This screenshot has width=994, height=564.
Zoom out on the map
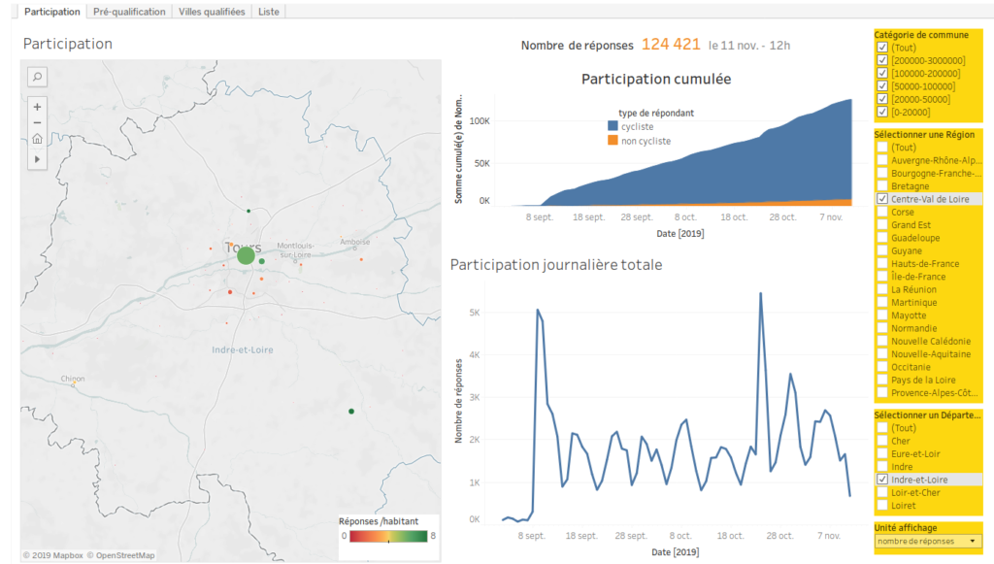(x=37, y=123)
